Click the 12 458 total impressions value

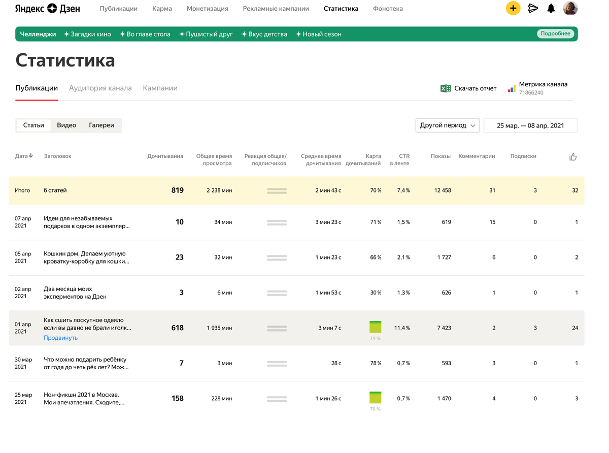point(443,190)
